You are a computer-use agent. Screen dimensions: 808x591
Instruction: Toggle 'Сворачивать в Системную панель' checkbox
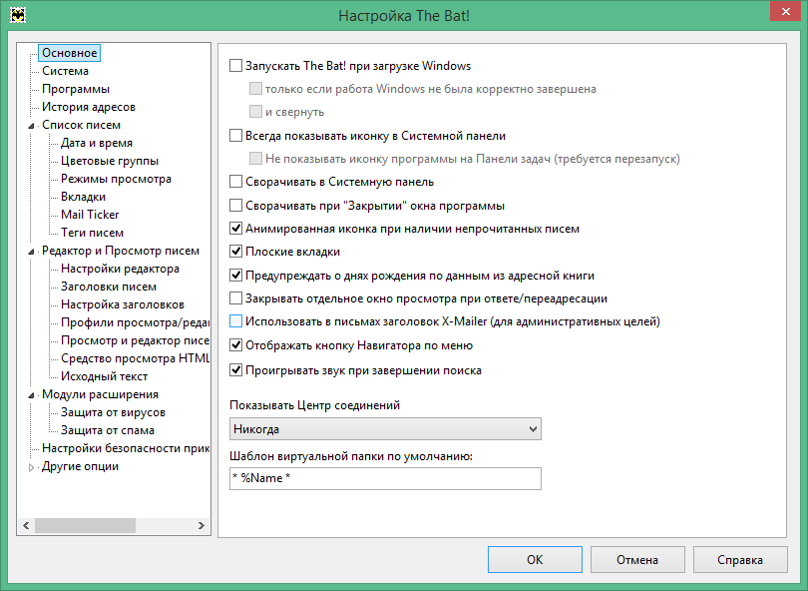click(236, 183)
